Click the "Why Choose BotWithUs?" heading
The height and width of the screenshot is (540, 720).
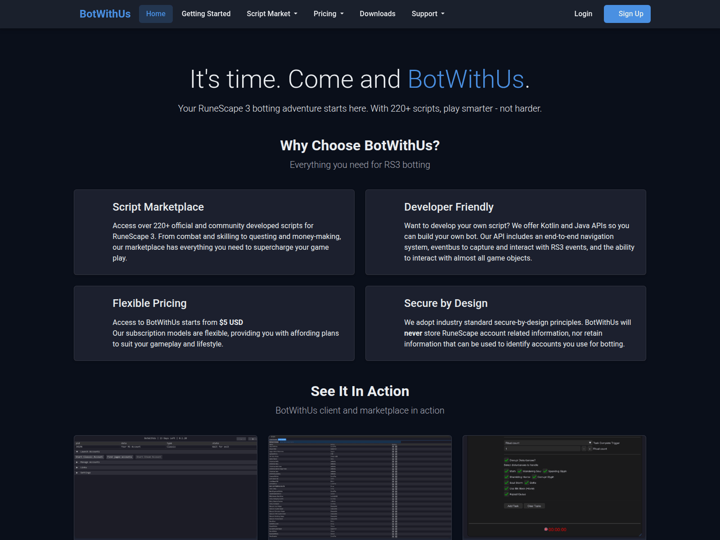pyautogui.click(x=360, y=145)
